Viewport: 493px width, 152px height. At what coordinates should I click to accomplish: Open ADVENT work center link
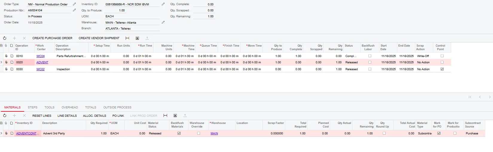click(x=42, y=62)
